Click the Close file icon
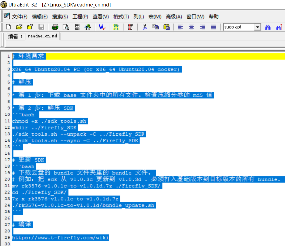This screenshot has width=285, height=246. click(x=30, y=27)
